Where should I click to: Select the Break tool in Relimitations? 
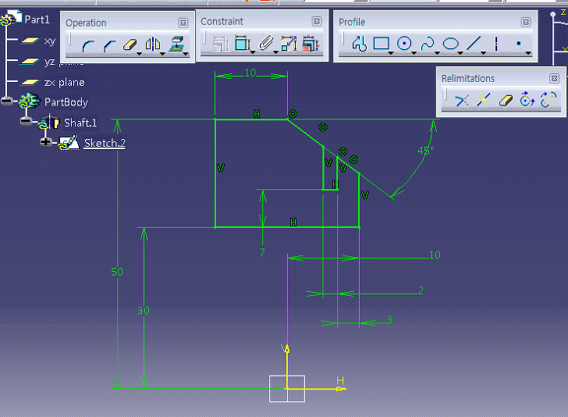pos(483,100)
